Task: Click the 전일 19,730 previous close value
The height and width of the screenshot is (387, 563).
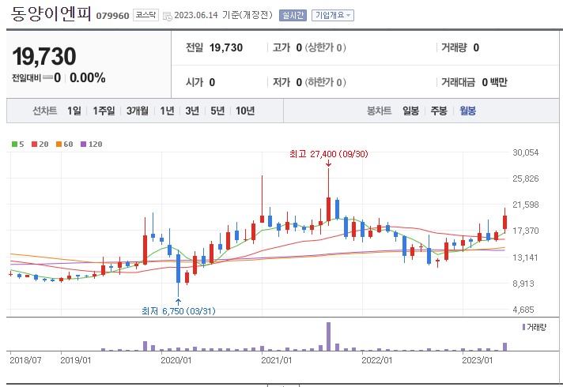Action: (x=214, y=47)
